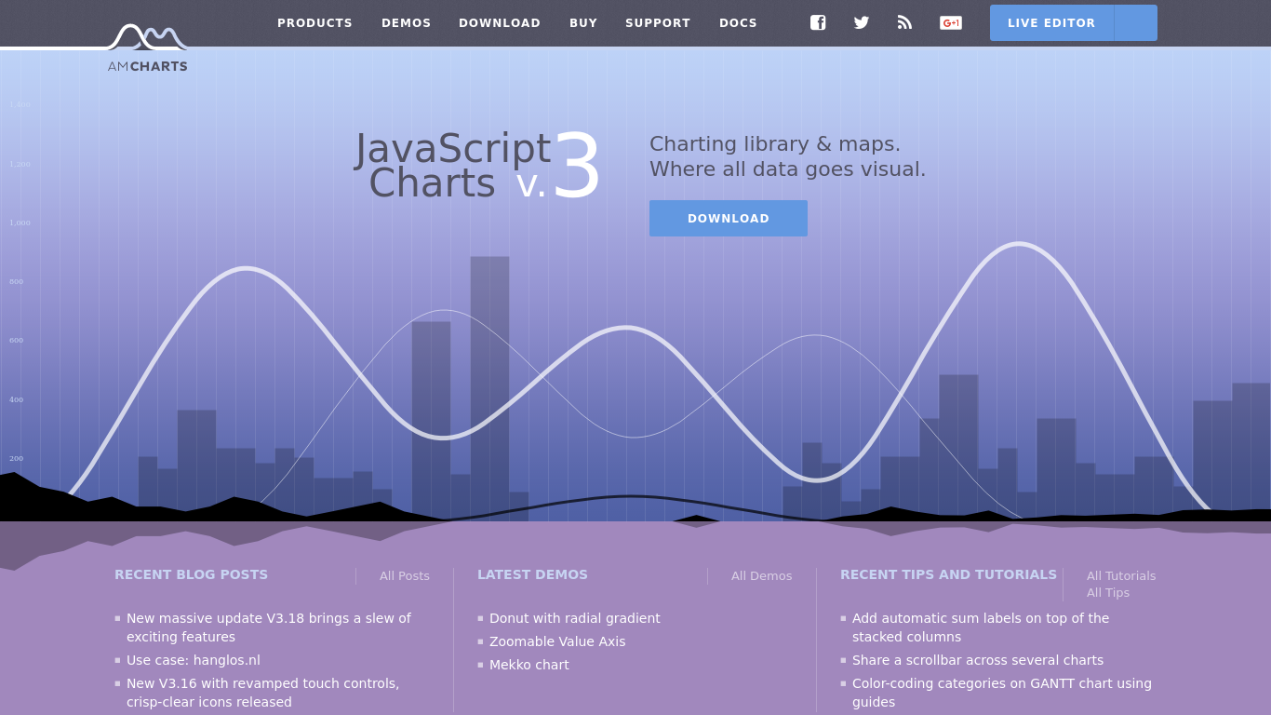Expand the Live Editor side dropdown

pos(1136,23)
